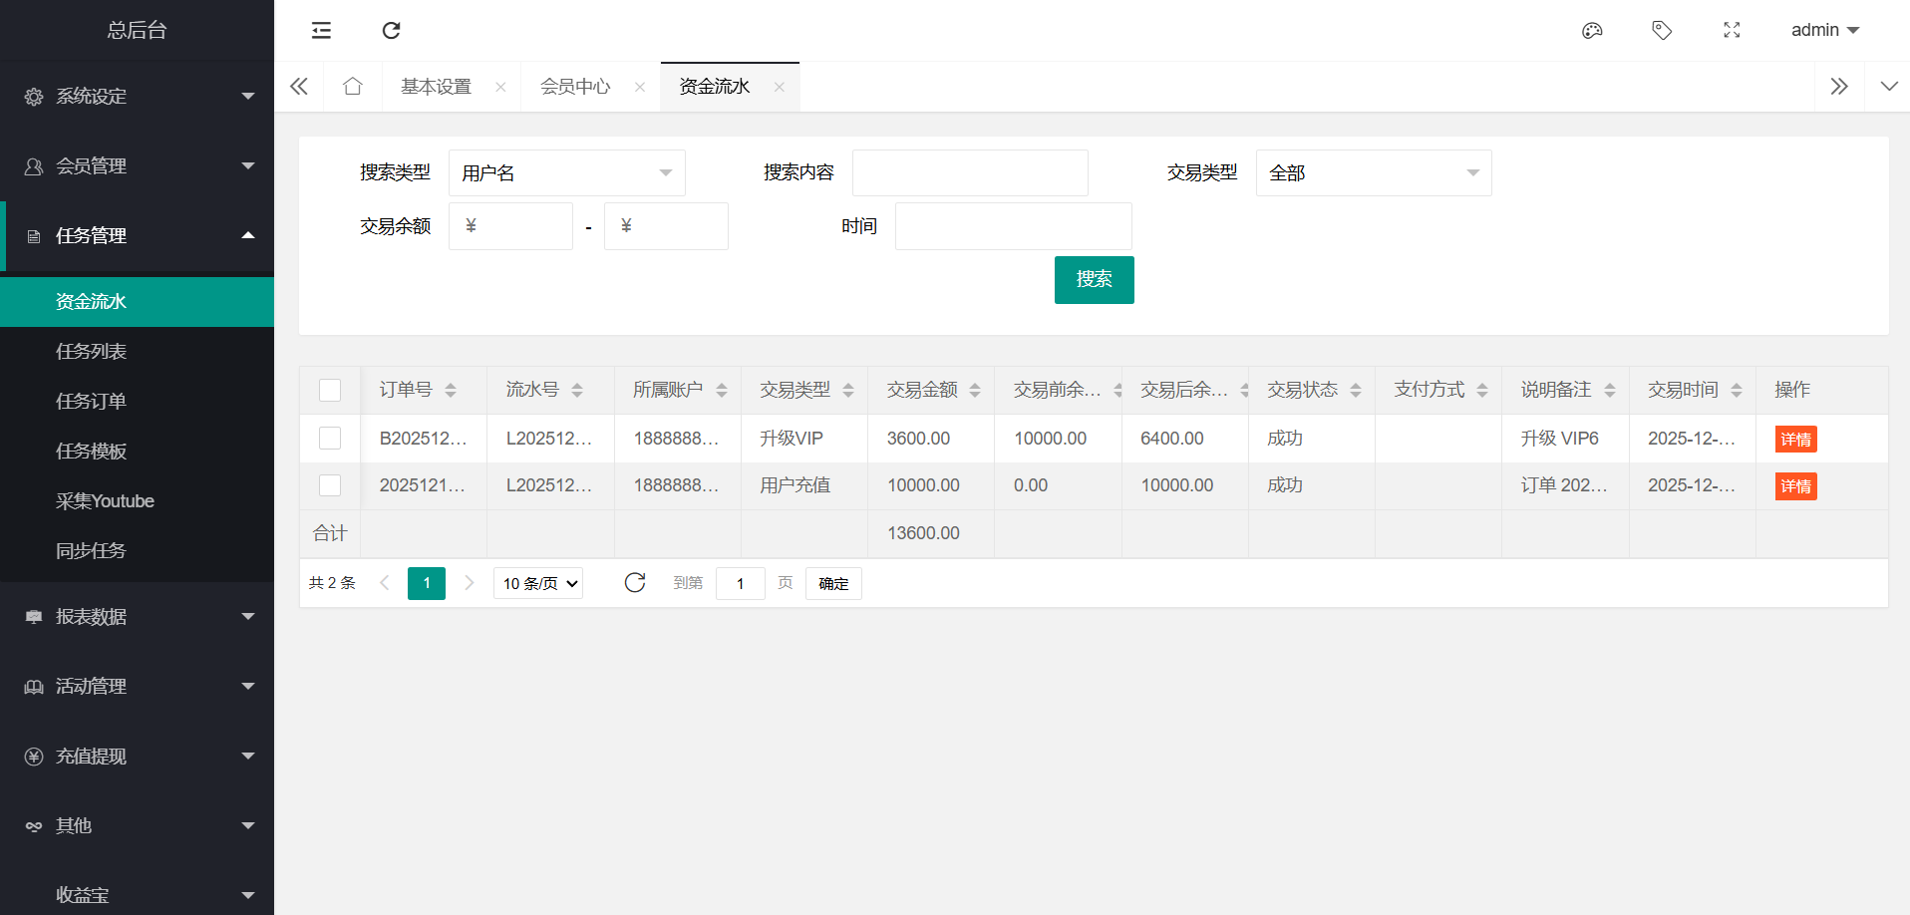Open the 搜索类型 dropdown showing 用户名
The width and height of the screenshot is (1910, 915).
566,173
